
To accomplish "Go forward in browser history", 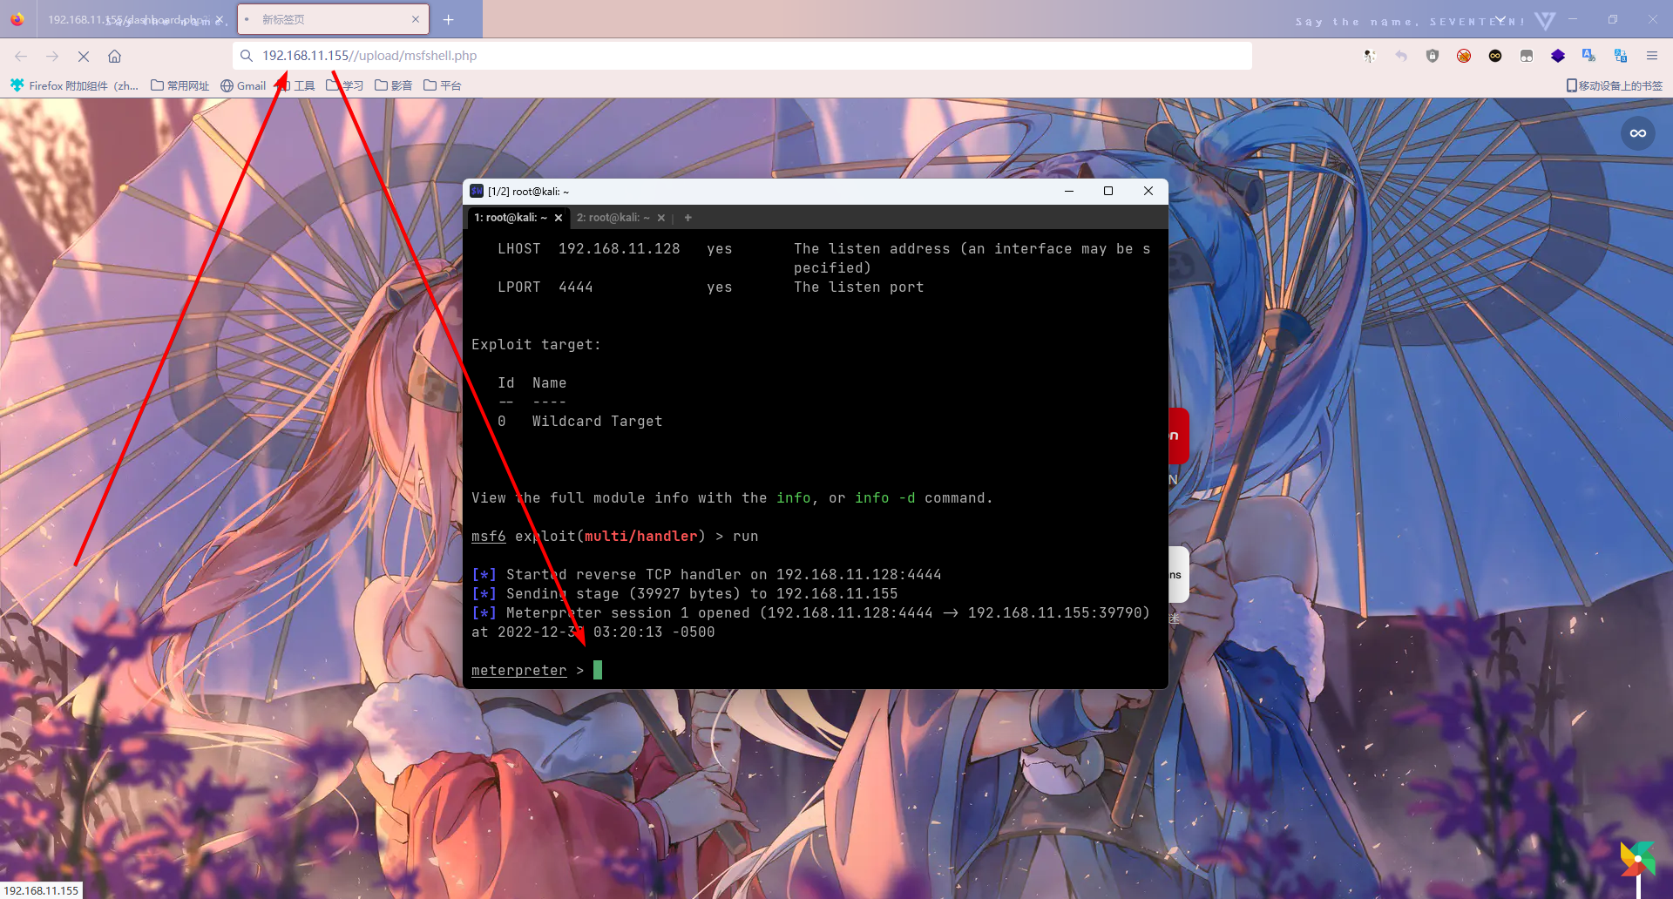I will (x=52, y=56).
